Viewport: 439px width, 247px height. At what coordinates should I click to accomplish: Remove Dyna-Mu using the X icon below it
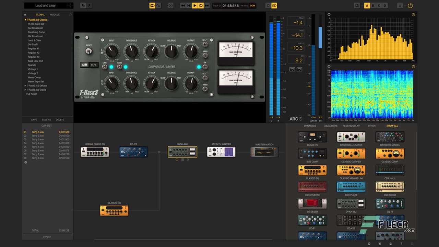click(x=188, y=159)
